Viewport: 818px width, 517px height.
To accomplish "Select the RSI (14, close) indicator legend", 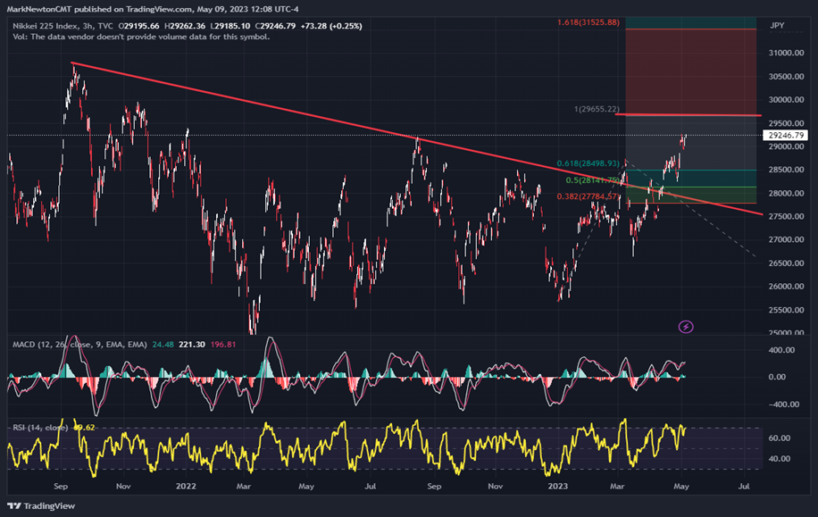I will pos(40,428).
